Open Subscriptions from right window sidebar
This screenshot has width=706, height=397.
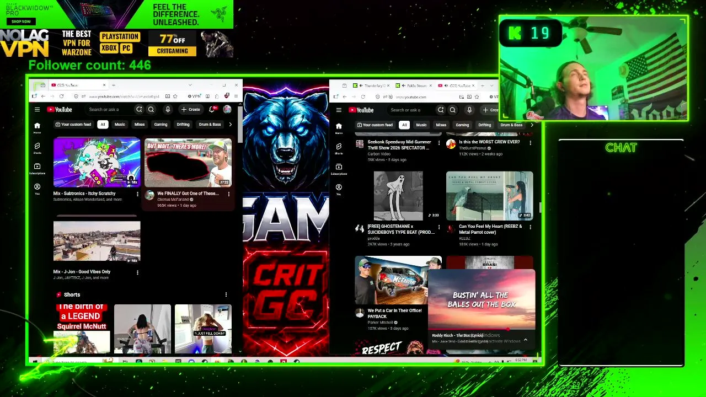(x=339, y=169)
